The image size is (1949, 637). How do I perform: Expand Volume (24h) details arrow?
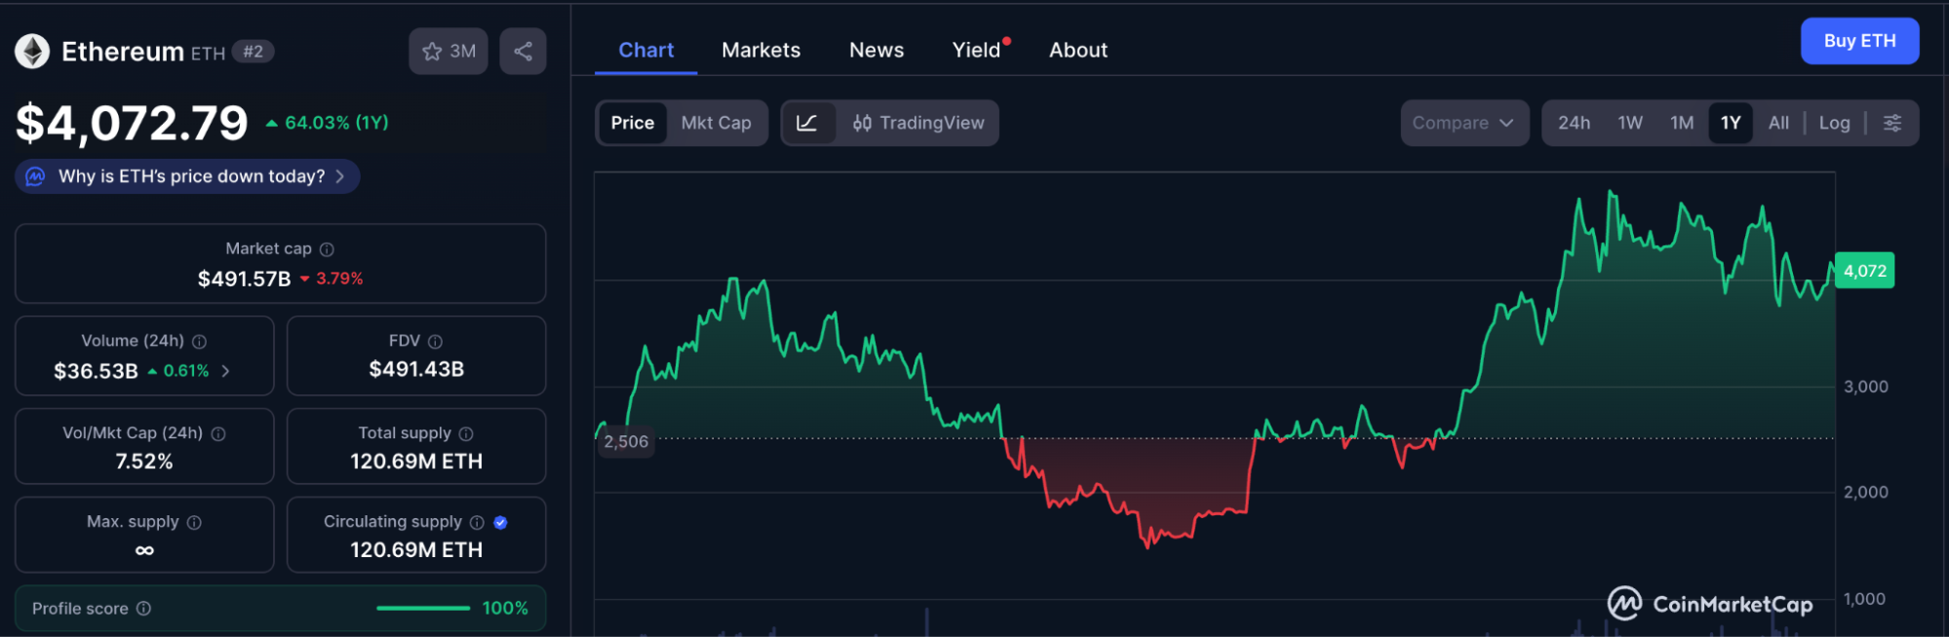pyautogui.click(x=226, y=371)
